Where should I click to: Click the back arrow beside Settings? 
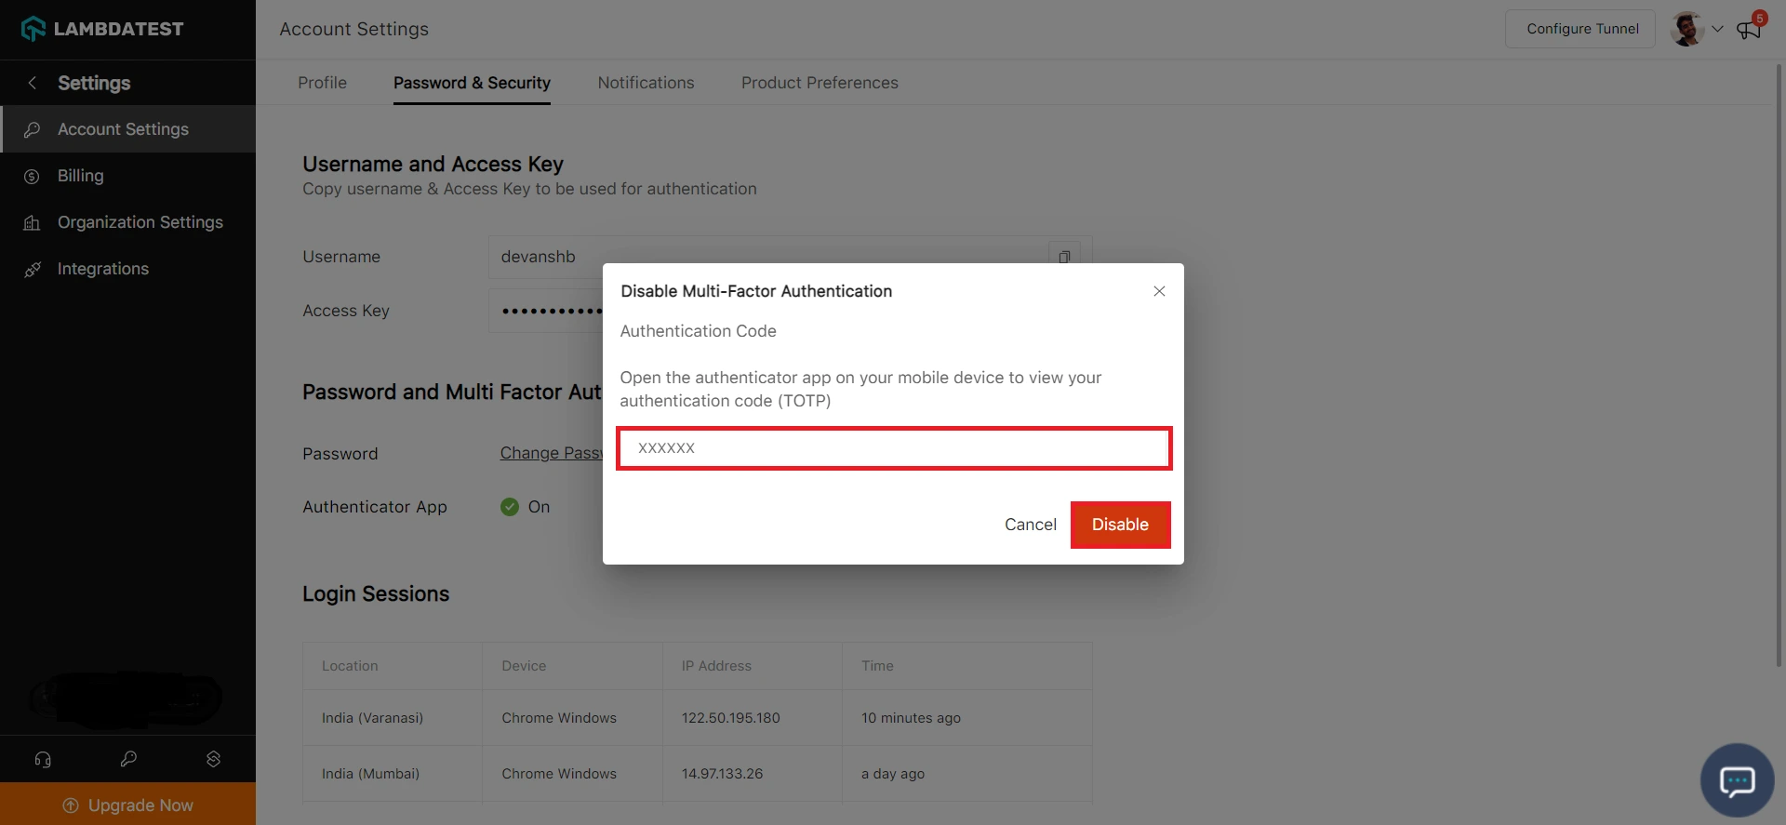point(33,83)
